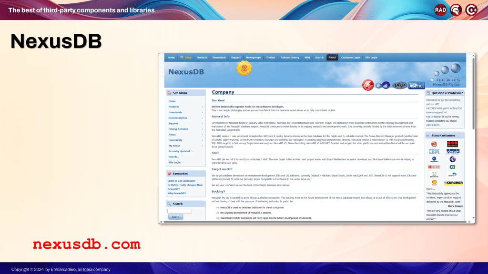Image resolution: width=488 pixels, height=274 pixels.
Task: Click the vertical scrollbar thumb of the web page
Action: click(473, 93)
